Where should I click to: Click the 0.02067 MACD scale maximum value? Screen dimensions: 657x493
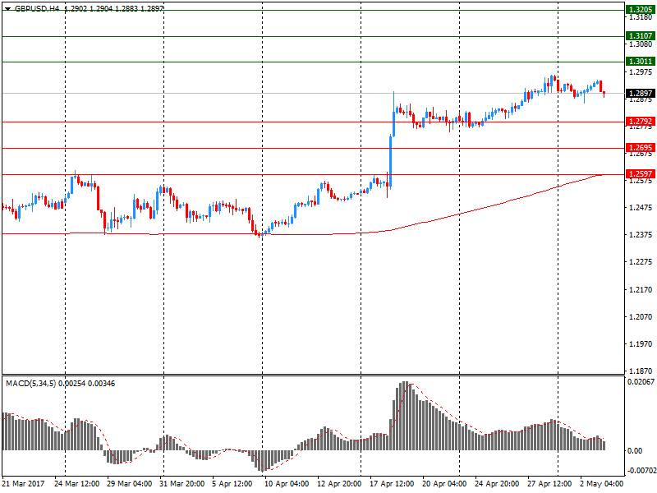[641, 382]
